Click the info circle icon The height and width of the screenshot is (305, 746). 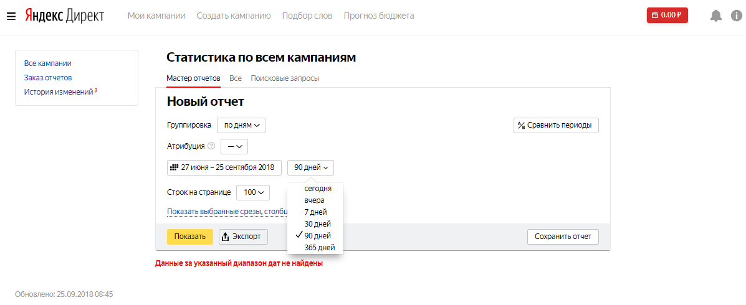[737, 16]
